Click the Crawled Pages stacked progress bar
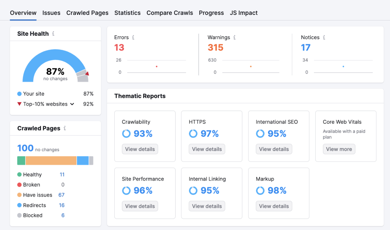 point(55,160)
